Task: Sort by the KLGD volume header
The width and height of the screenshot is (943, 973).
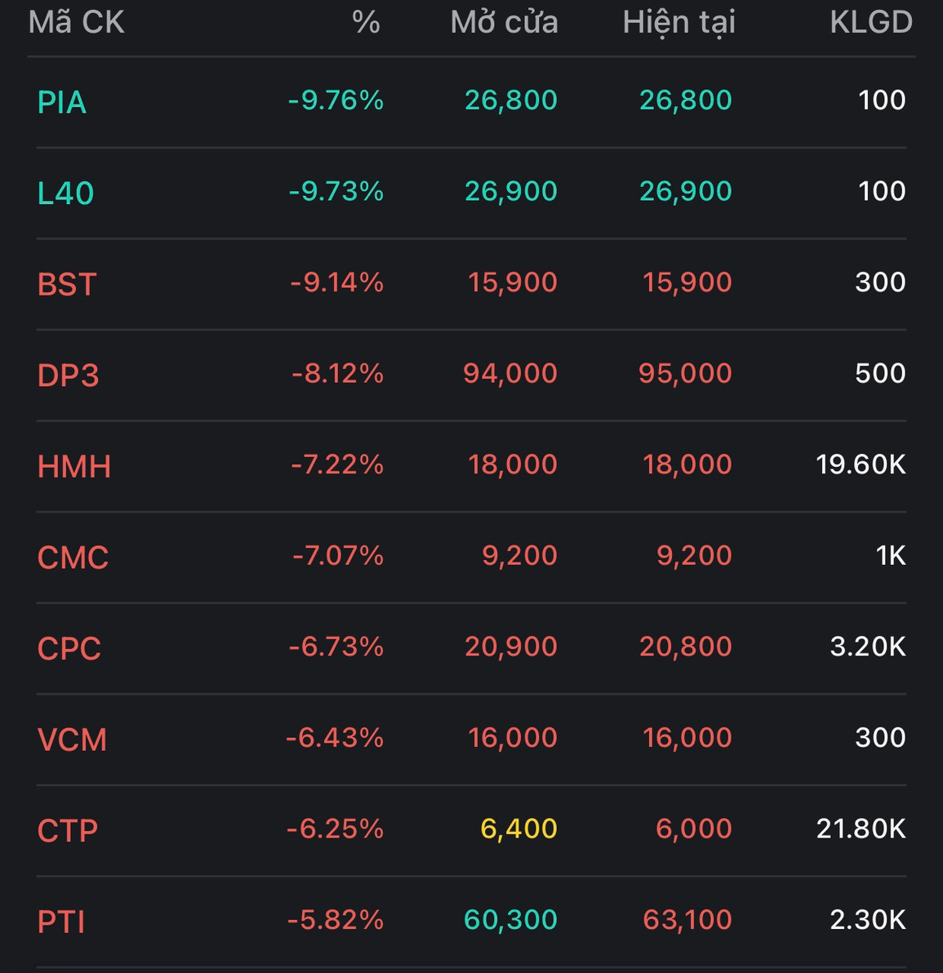Action: (x=870, y=22)
